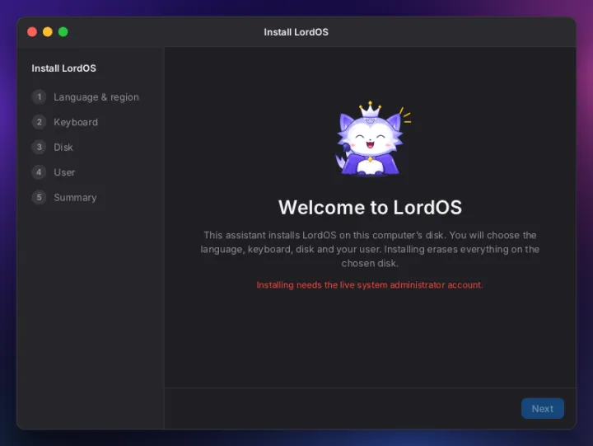593x446 pixels.
Task: Click the Install LordOS window title
Action: tap(296, 32)
